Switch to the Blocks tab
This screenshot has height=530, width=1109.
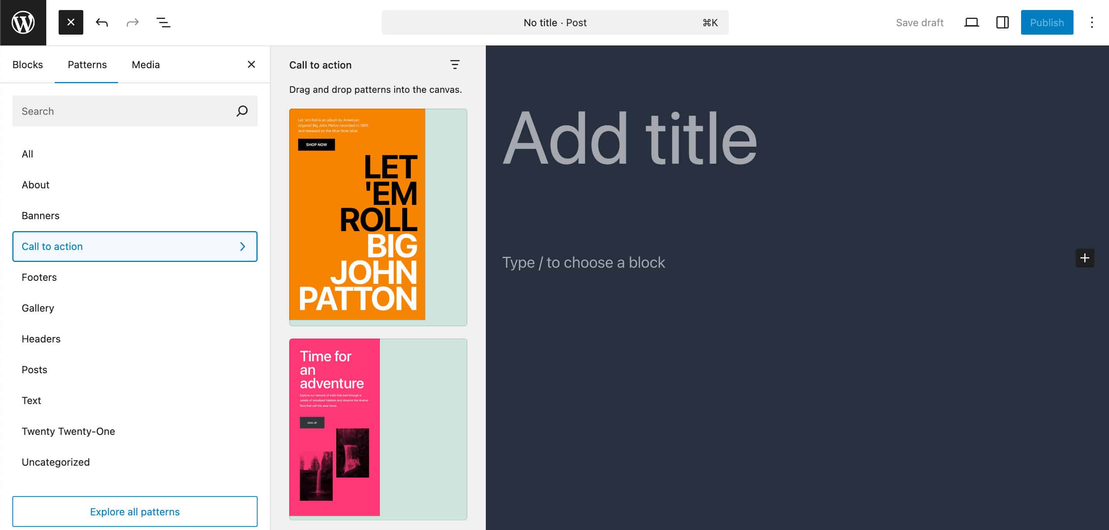[x=27, y=65]
